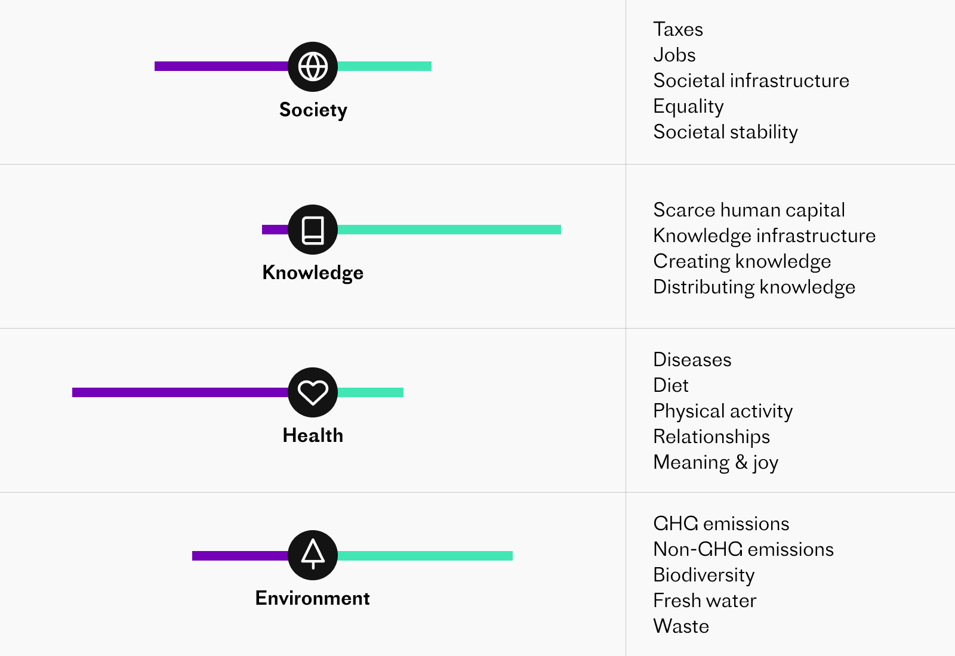
Task: Click Meaning & joy entry
Action: [716, 463]
